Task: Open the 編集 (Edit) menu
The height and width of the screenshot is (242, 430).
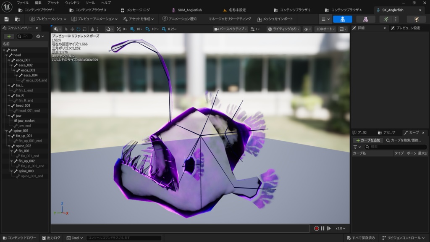Action: point(38,3)
